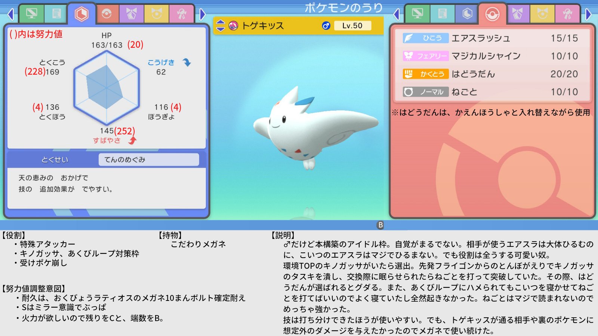Click the かくとう type badge
598x336 pixels.
pyautogui.click(x=426, y=74)
